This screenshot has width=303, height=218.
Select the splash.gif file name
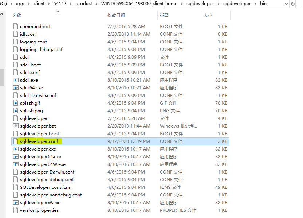tap(30, 103)
